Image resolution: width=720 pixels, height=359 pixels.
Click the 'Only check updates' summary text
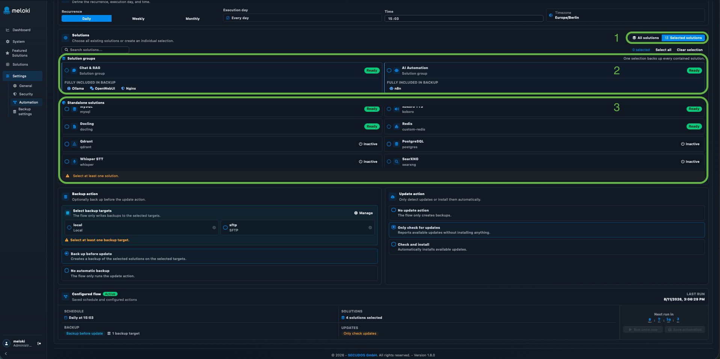pyautogui.click(x=360, y=333)
